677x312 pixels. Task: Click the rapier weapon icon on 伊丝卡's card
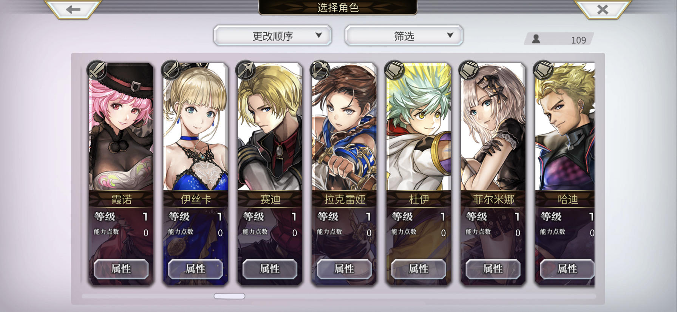click(171, 70)
